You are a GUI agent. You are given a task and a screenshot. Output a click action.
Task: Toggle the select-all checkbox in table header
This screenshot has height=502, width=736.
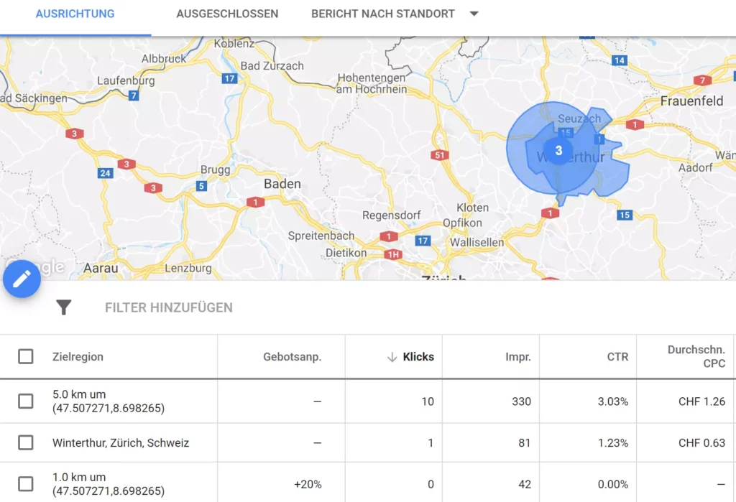click(26, 356)
